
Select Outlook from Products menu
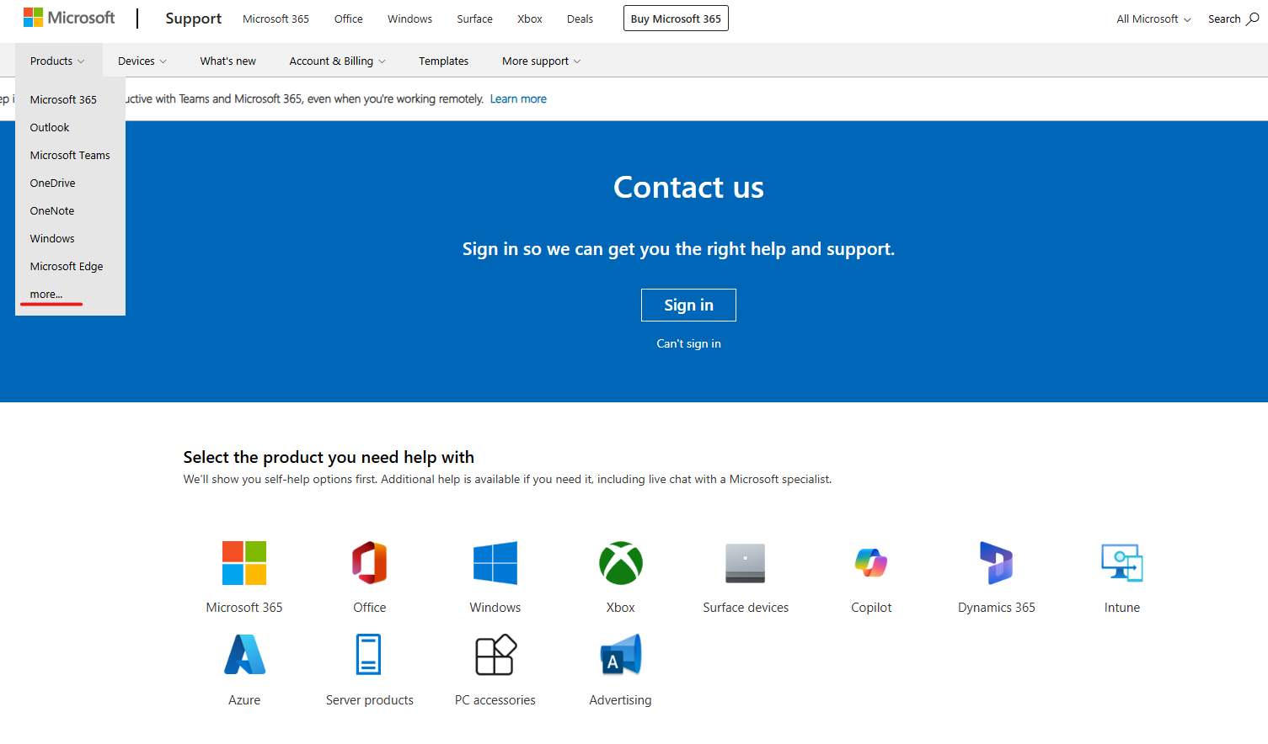pos(50,127)
